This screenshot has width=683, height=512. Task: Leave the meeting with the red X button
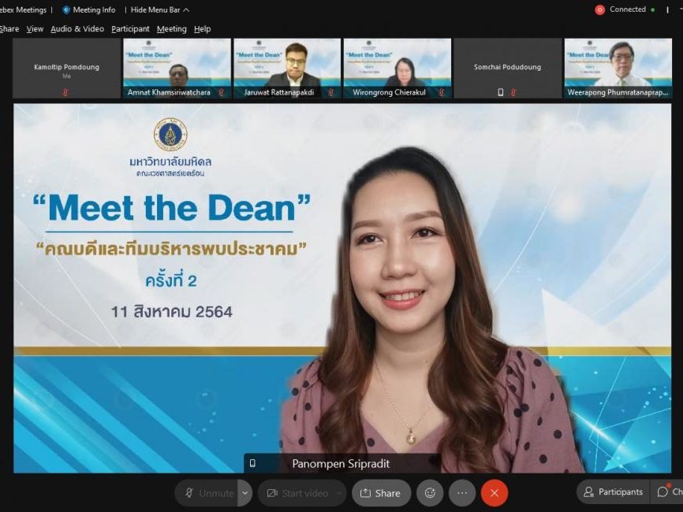pos(495,493)
